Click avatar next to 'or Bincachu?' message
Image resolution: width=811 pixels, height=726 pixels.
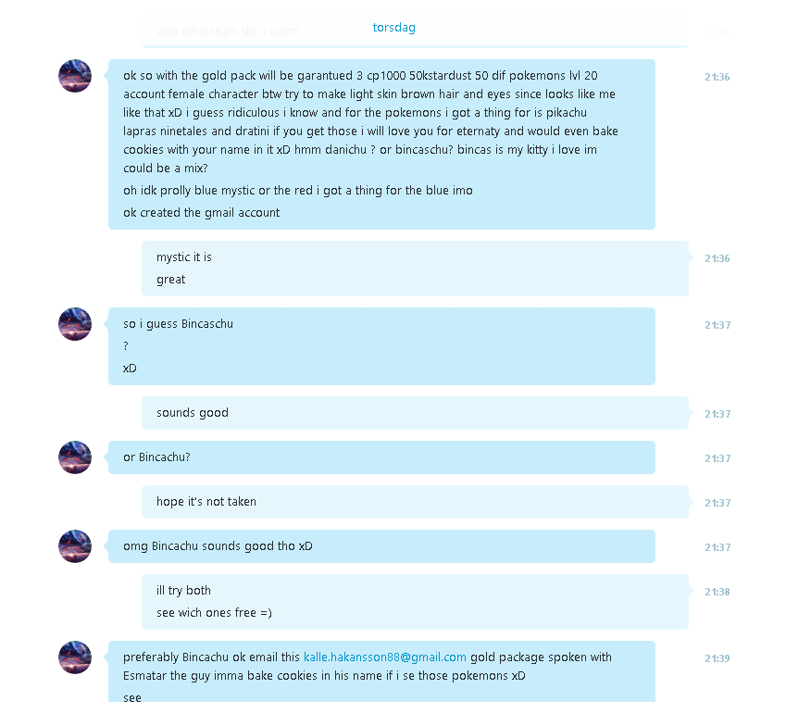[75, 457]
